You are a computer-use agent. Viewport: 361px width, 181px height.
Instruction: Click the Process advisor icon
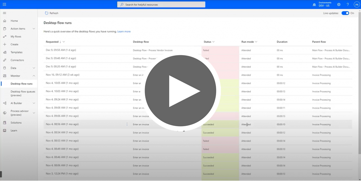coord(5,113)
